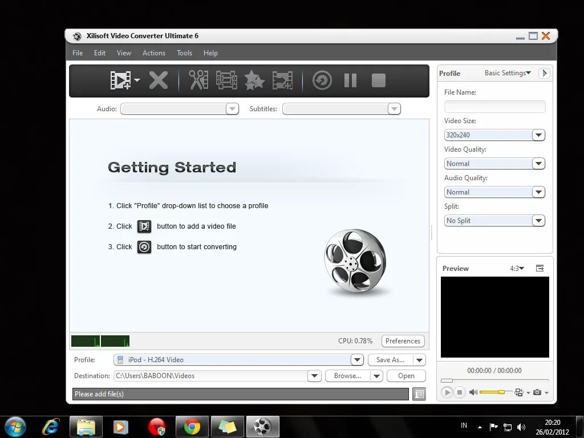The height and width of the screenshot is (438, 584).
Task: Open the Effects stars tool
Action: 254,80
